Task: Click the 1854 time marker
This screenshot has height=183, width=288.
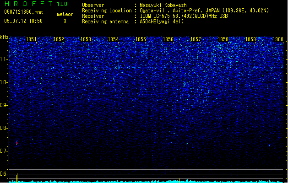Action: (114, 39)
